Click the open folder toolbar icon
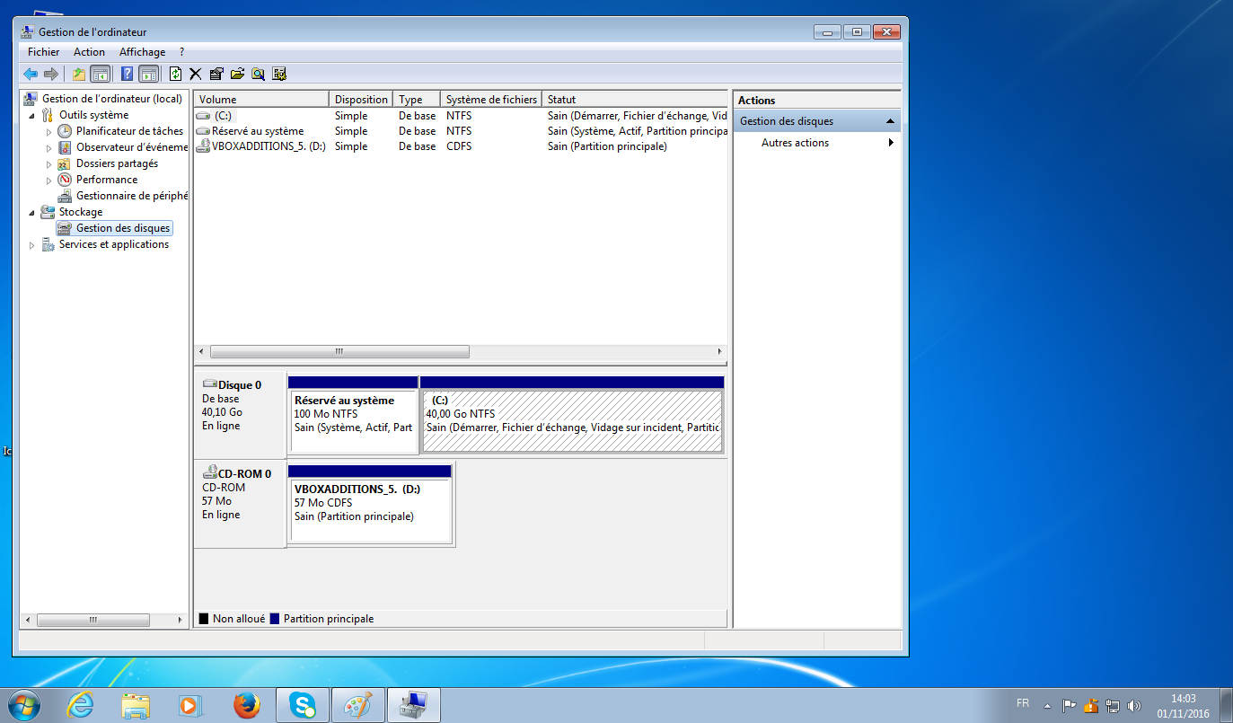 (x=237, y=74)
